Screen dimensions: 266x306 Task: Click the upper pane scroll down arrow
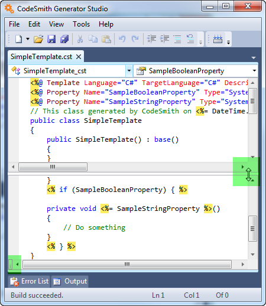252,157
